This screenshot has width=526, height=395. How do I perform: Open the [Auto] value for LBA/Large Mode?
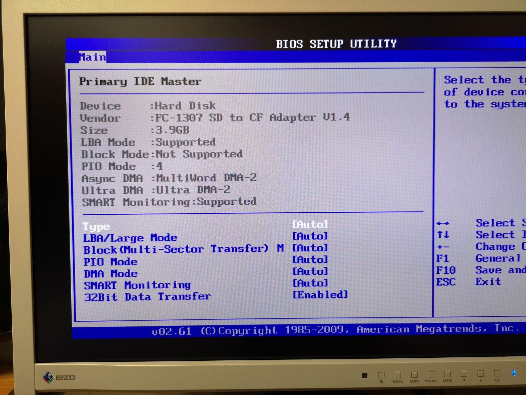[x=310, y=236]
